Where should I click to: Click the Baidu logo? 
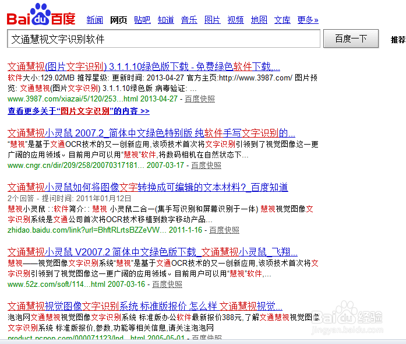point(41,15)
